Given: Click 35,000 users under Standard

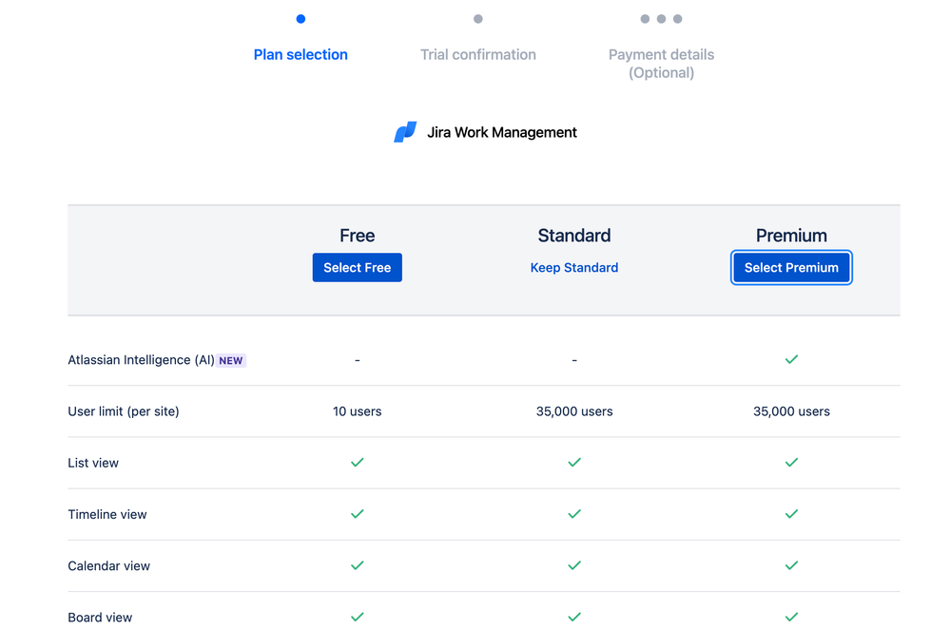Looking at the screenshot, I should 573,411.
